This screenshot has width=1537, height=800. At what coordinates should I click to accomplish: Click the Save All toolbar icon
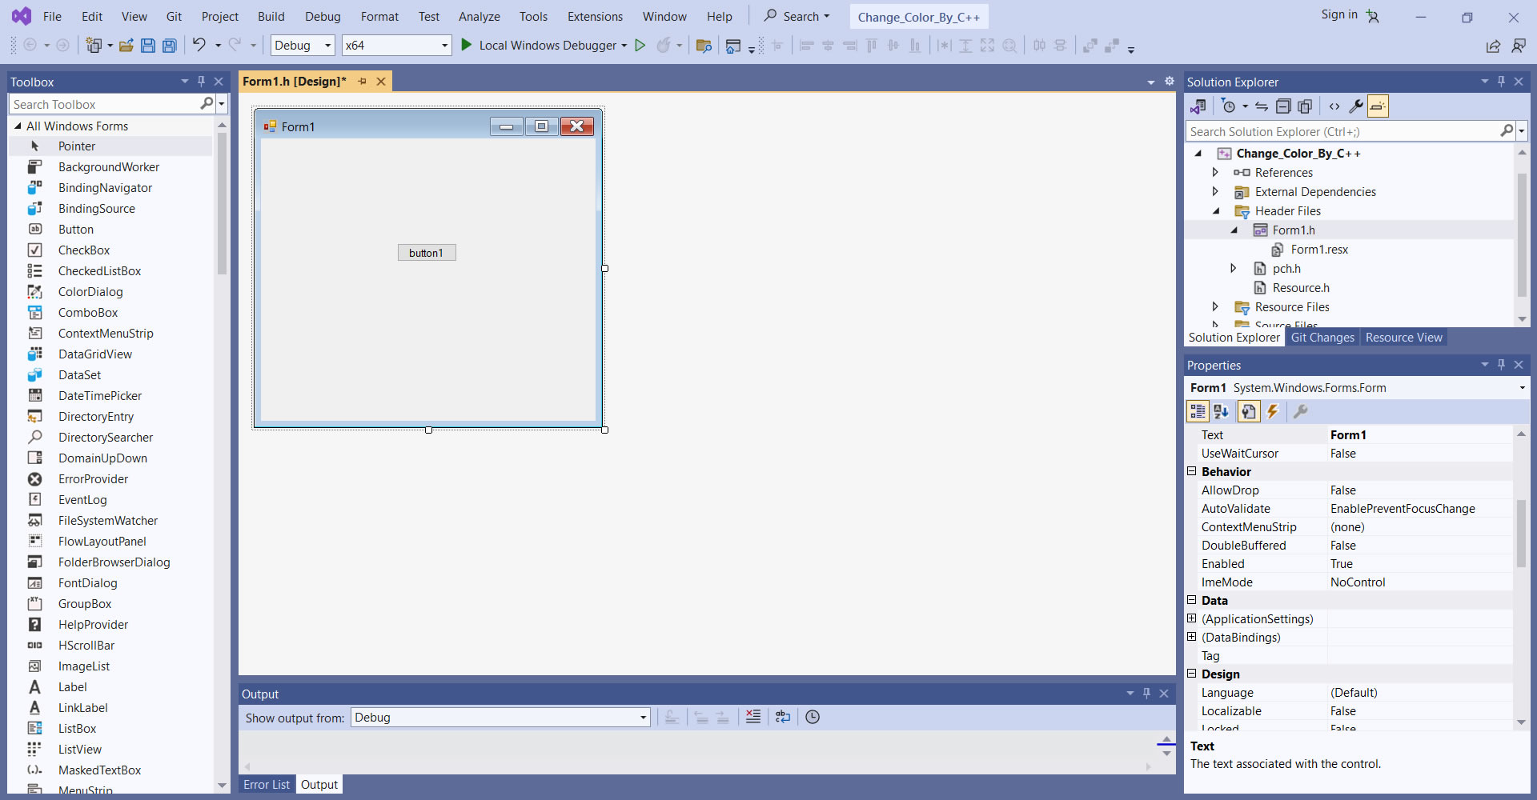tap(170, 46)
